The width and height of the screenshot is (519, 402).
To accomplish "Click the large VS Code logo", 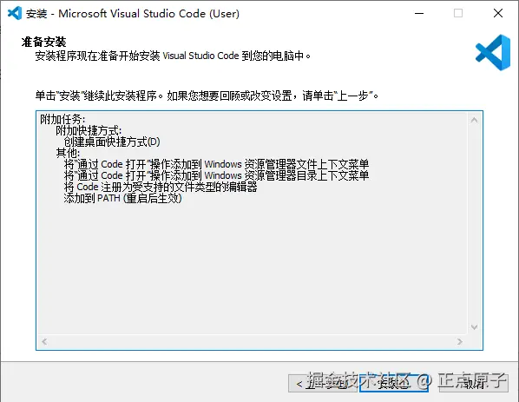I will pos(493,52).
